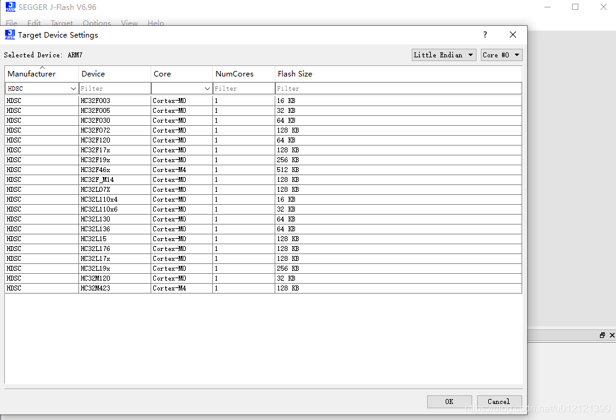Open the File menu
616x420 pixels.
coord(11,23)
